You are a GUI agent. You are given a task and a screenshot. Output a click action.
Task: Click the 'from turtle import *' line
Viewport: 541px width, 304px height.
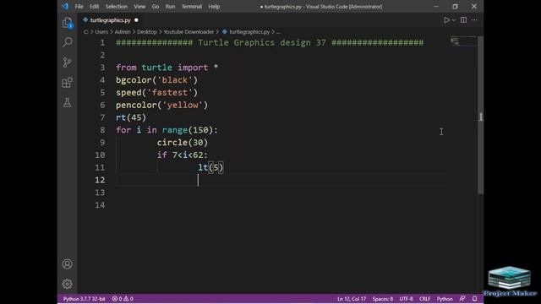tap(167, 68)
